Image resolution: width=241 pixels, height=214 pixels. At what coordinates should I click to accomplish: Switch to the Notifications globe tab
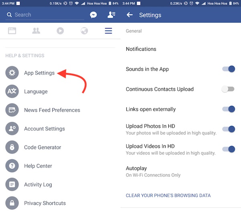coord(84,31)
